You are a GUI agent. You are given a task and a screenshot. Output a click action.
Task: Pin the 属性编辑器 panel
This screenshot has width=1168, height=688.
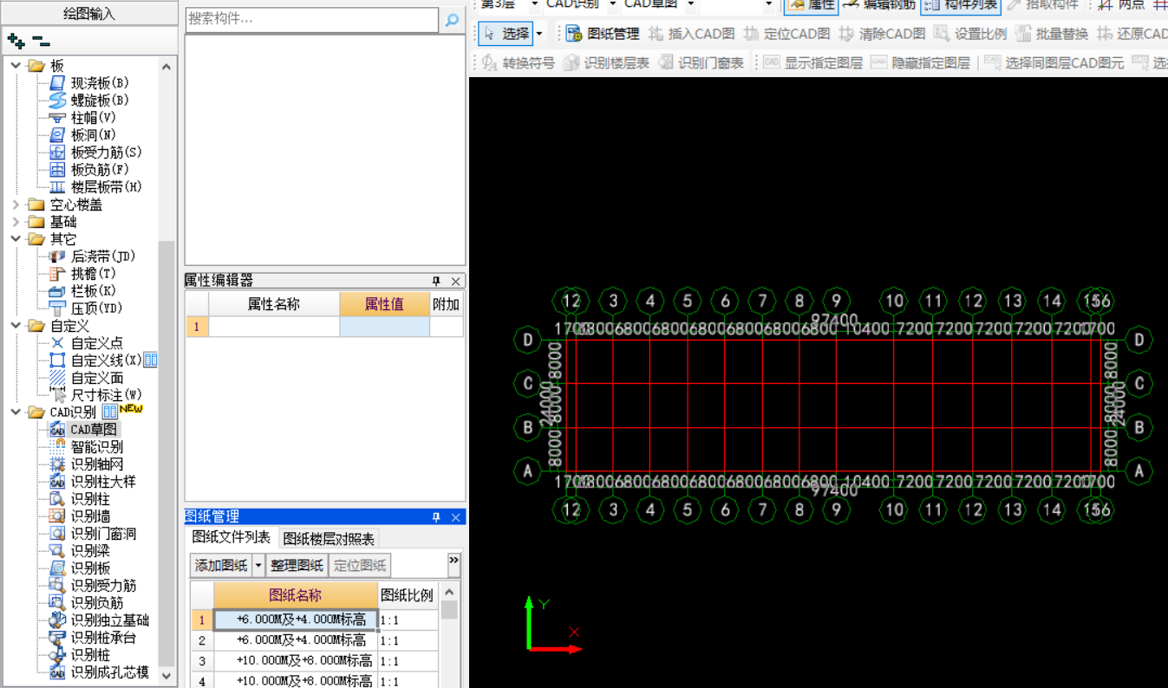point(436,282)
